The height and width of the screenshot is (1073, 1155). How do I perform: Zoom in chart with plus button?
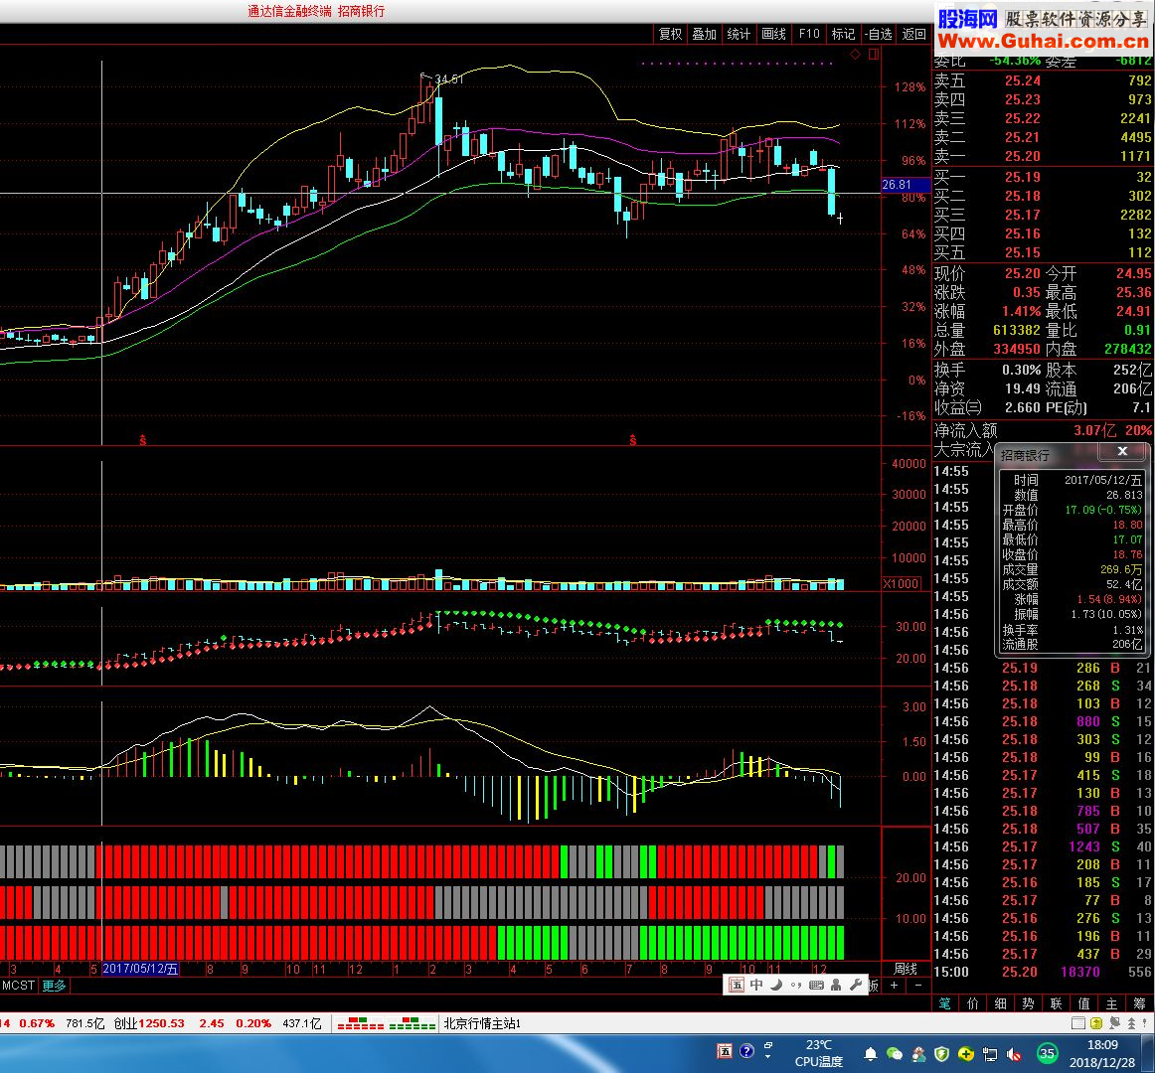click(895, 986)
